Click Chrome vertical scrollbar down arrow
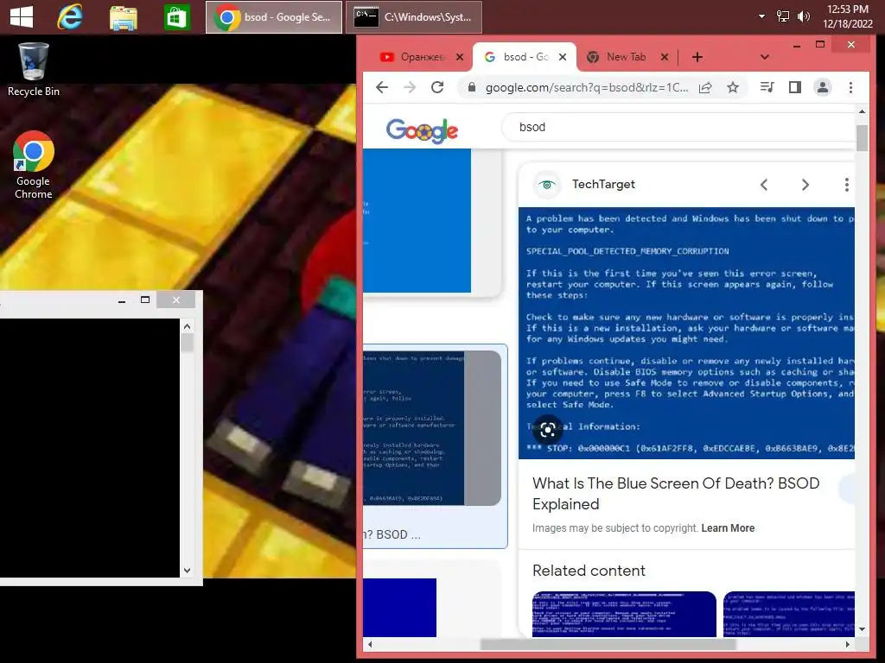This screenshot has width=885, height=663. (862, 629)
